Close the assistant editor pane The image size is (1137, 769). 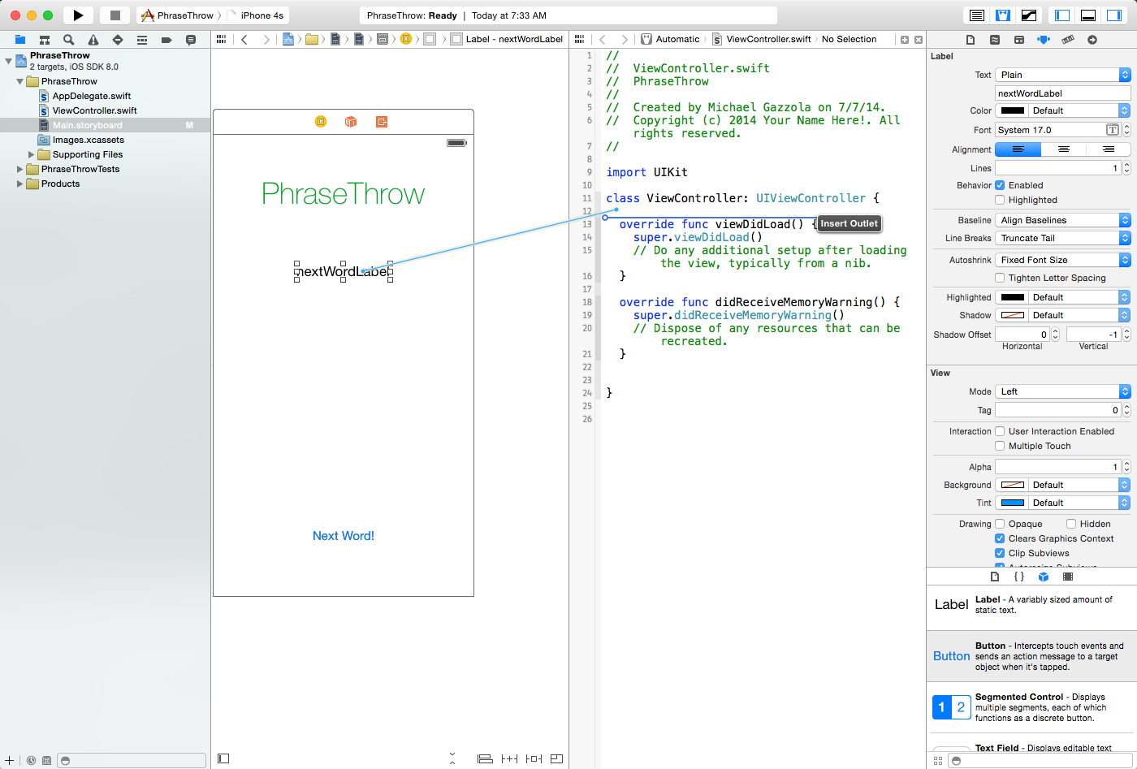pyautogui.click(x=919, y=39)
